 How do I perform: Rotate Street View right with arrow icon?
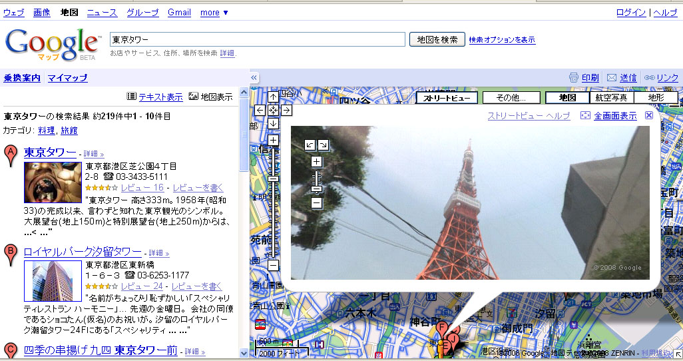tap(324, 145)
